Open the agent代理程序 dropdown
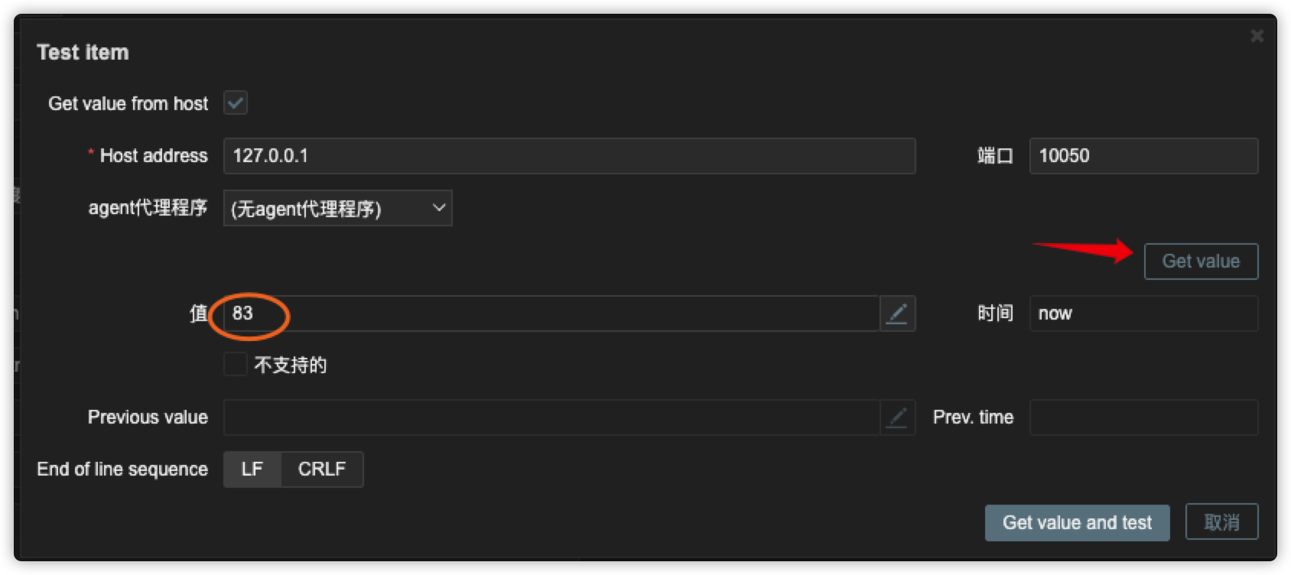 click(x=337, y=208)
